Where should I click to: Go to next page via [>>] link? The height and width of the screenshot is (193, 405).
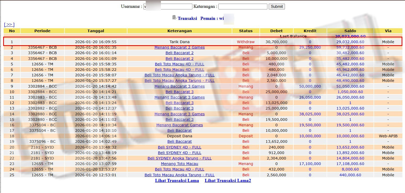pos(9,25)
